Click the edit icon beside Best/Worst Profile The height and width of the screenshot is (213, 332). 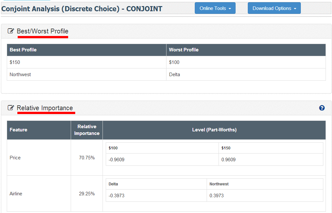(x=11, y=31)
